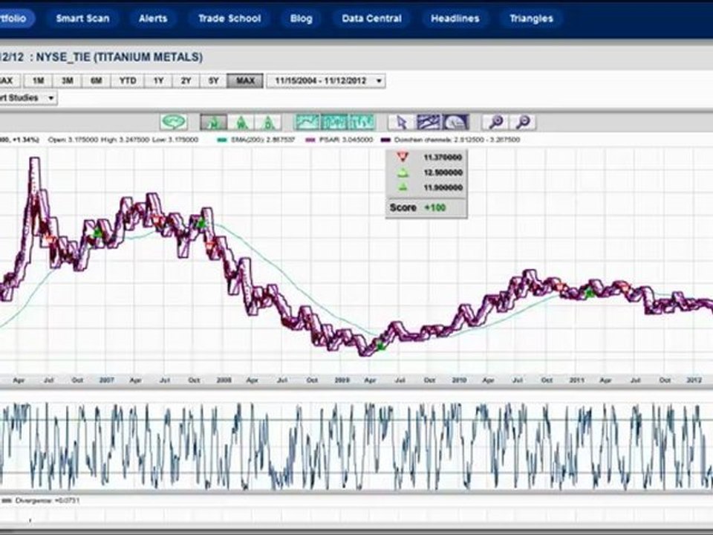Switch to line chart style icon
The height and width of the screenshot is (535, 713).
[307, 122]
